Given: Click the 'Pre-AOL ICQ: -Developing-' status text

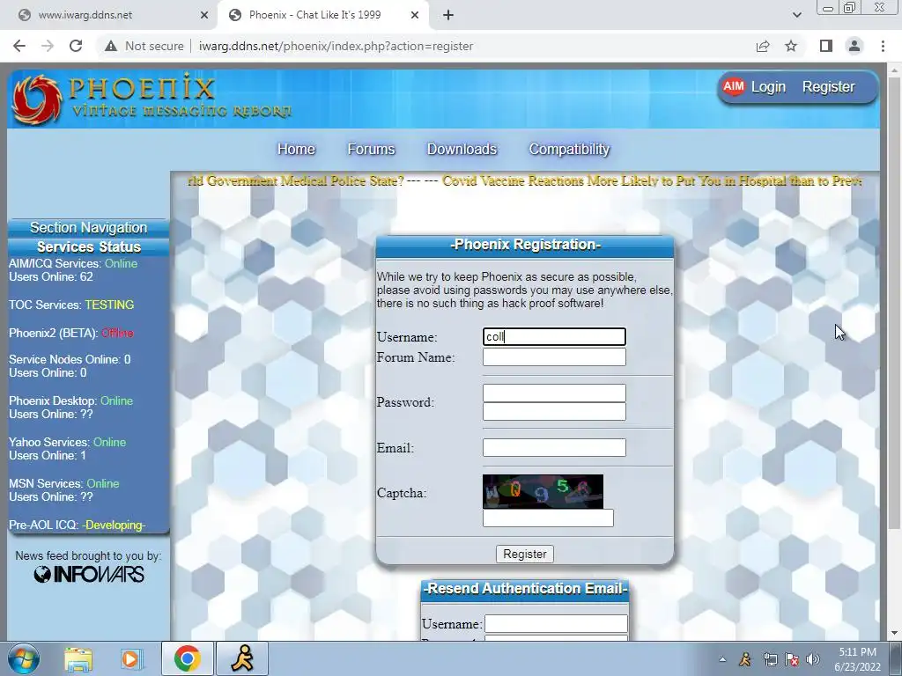Looking at the screenshot, I should [x=78, y=525].
